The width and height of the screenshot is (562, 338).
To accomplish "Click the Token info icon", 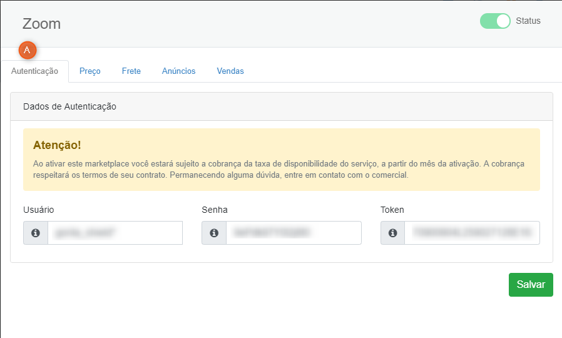I will point(393,233).
